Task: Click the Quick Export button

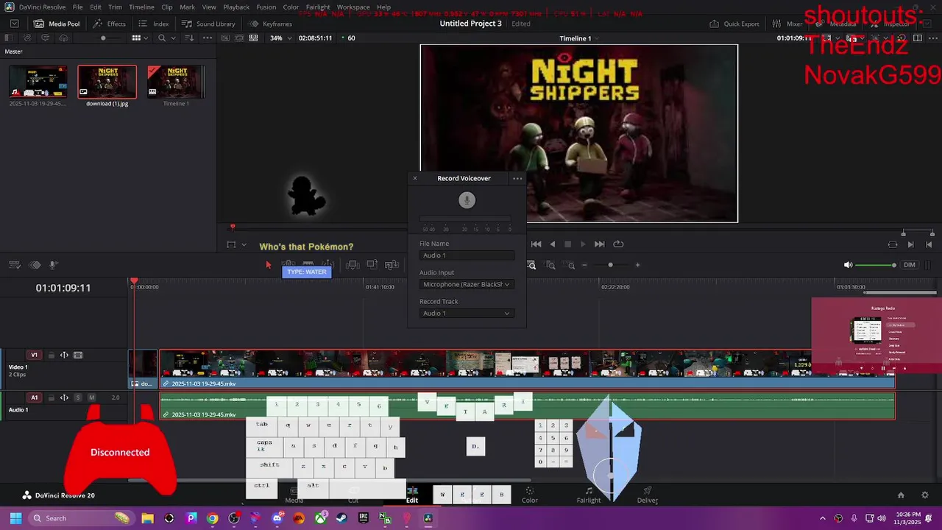Action: pyautogui.click(x=734, y=24)
